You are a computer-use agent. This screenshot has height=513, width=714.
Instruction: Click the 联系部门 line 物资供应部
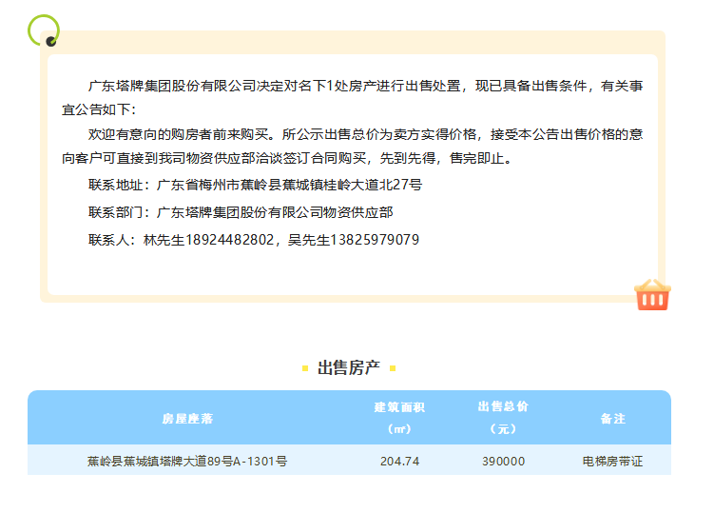pos(240,212)
